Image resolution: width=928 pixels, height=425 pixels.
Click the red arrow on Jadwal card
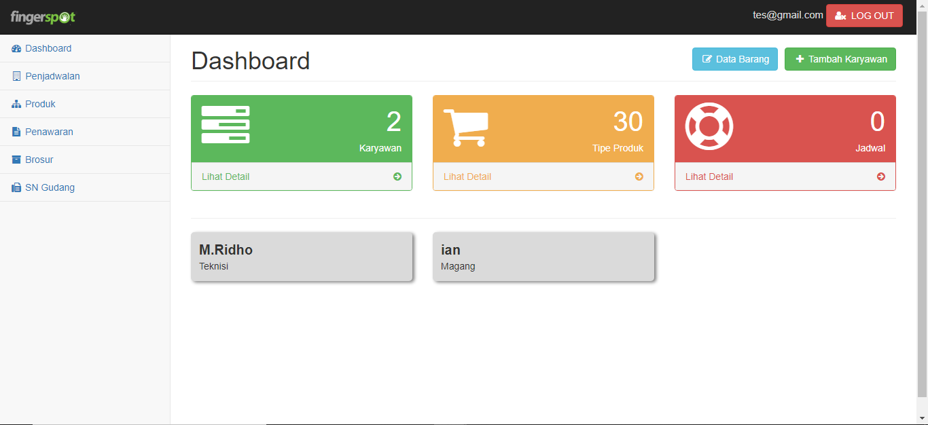coord(881,177)
